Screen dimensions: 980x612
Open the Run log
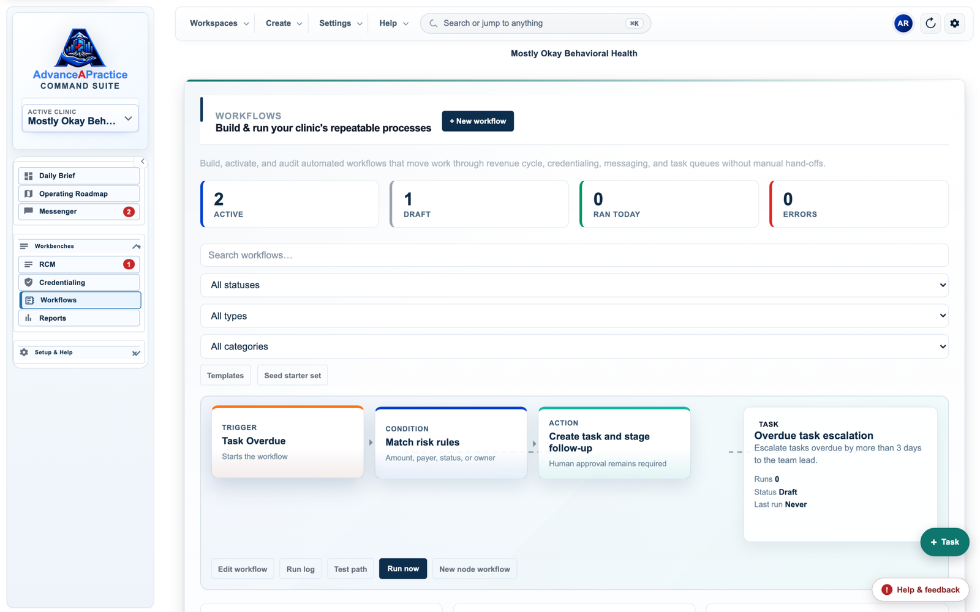(x=301, y=569)
